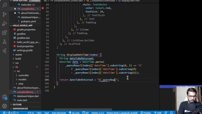Click 'displayDateTime' function name on line 98

[x=77, y=55]
